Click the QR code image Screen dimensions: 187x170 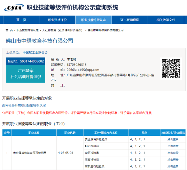(x=171, y=69)
